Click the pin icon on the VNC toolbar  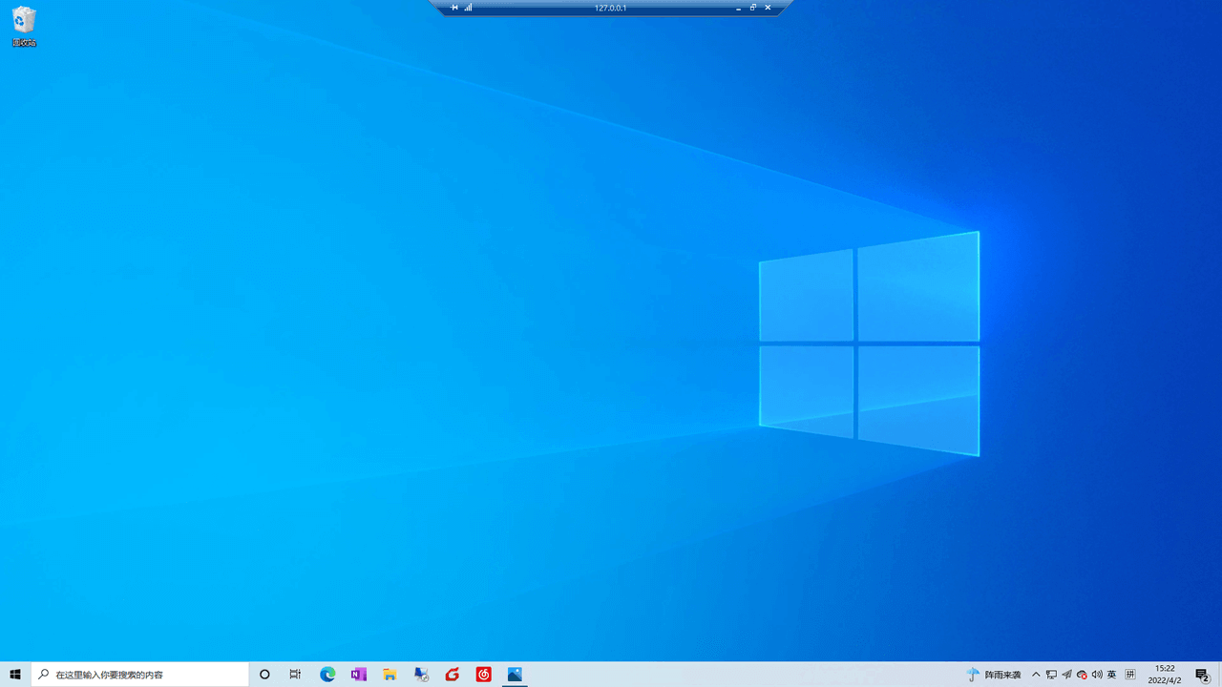point(453,7)
